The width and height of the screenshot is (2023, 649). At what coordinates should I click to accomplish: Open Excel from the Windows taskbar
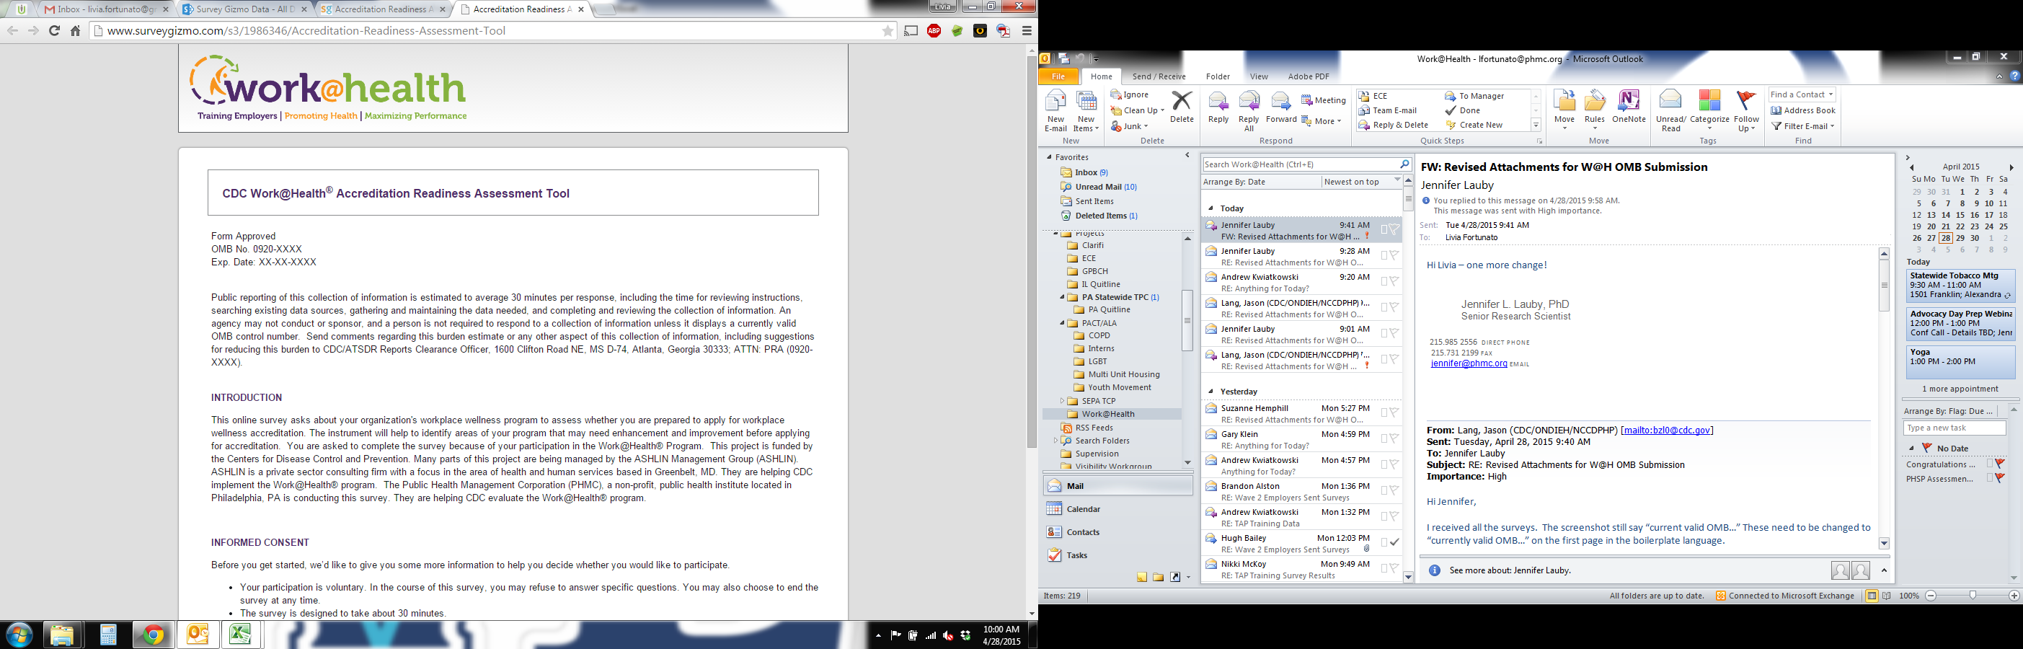coord(240,635)
